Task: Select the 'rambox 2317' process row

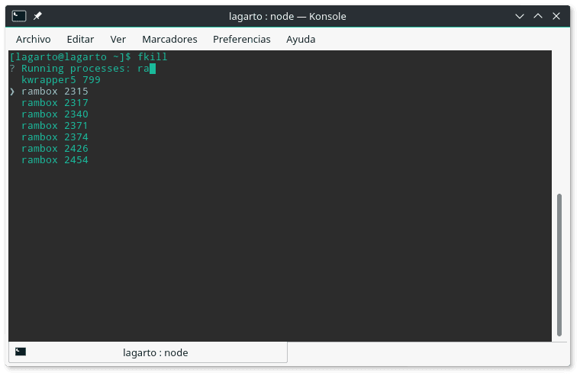Action: pyautogui.click(x=55, y=103)
